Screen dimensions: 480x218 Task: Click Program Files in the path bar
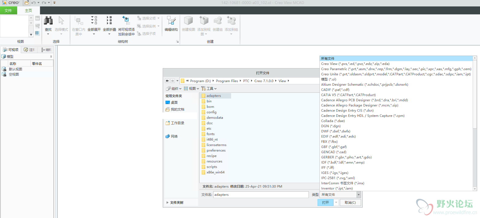point(227,81)
